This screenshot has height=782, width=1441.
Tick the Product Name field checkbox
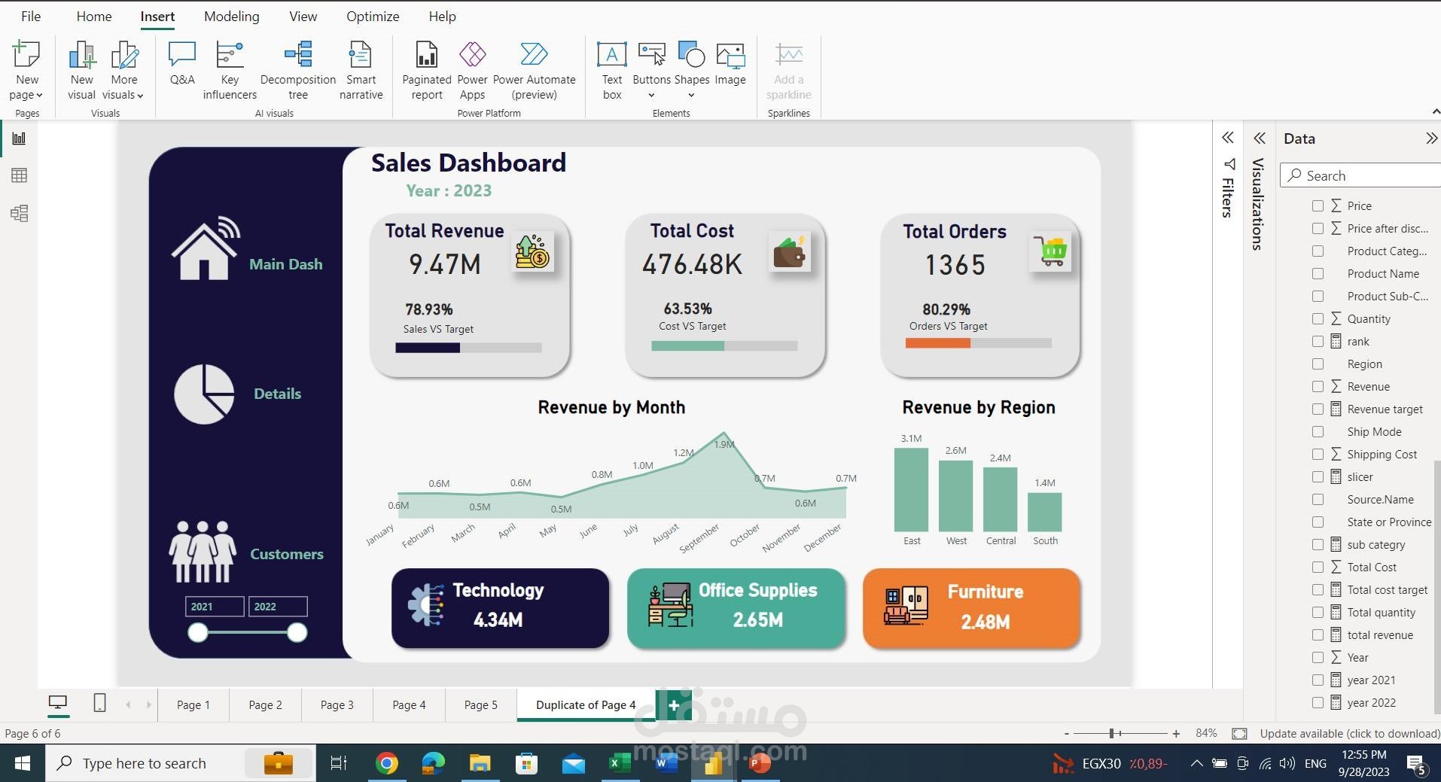[1318, 274]
